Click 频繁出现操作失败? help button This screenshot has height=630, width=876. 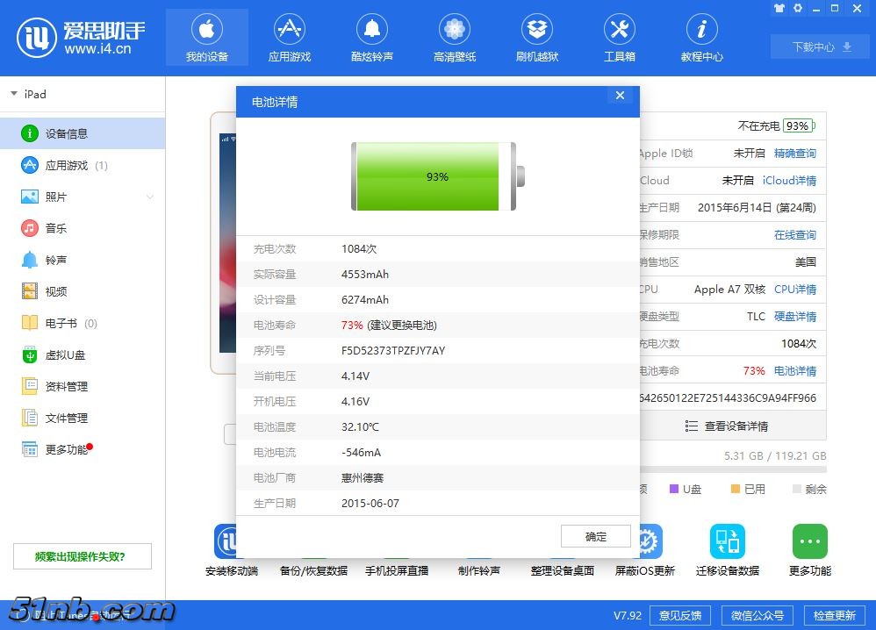pos(82,556)
